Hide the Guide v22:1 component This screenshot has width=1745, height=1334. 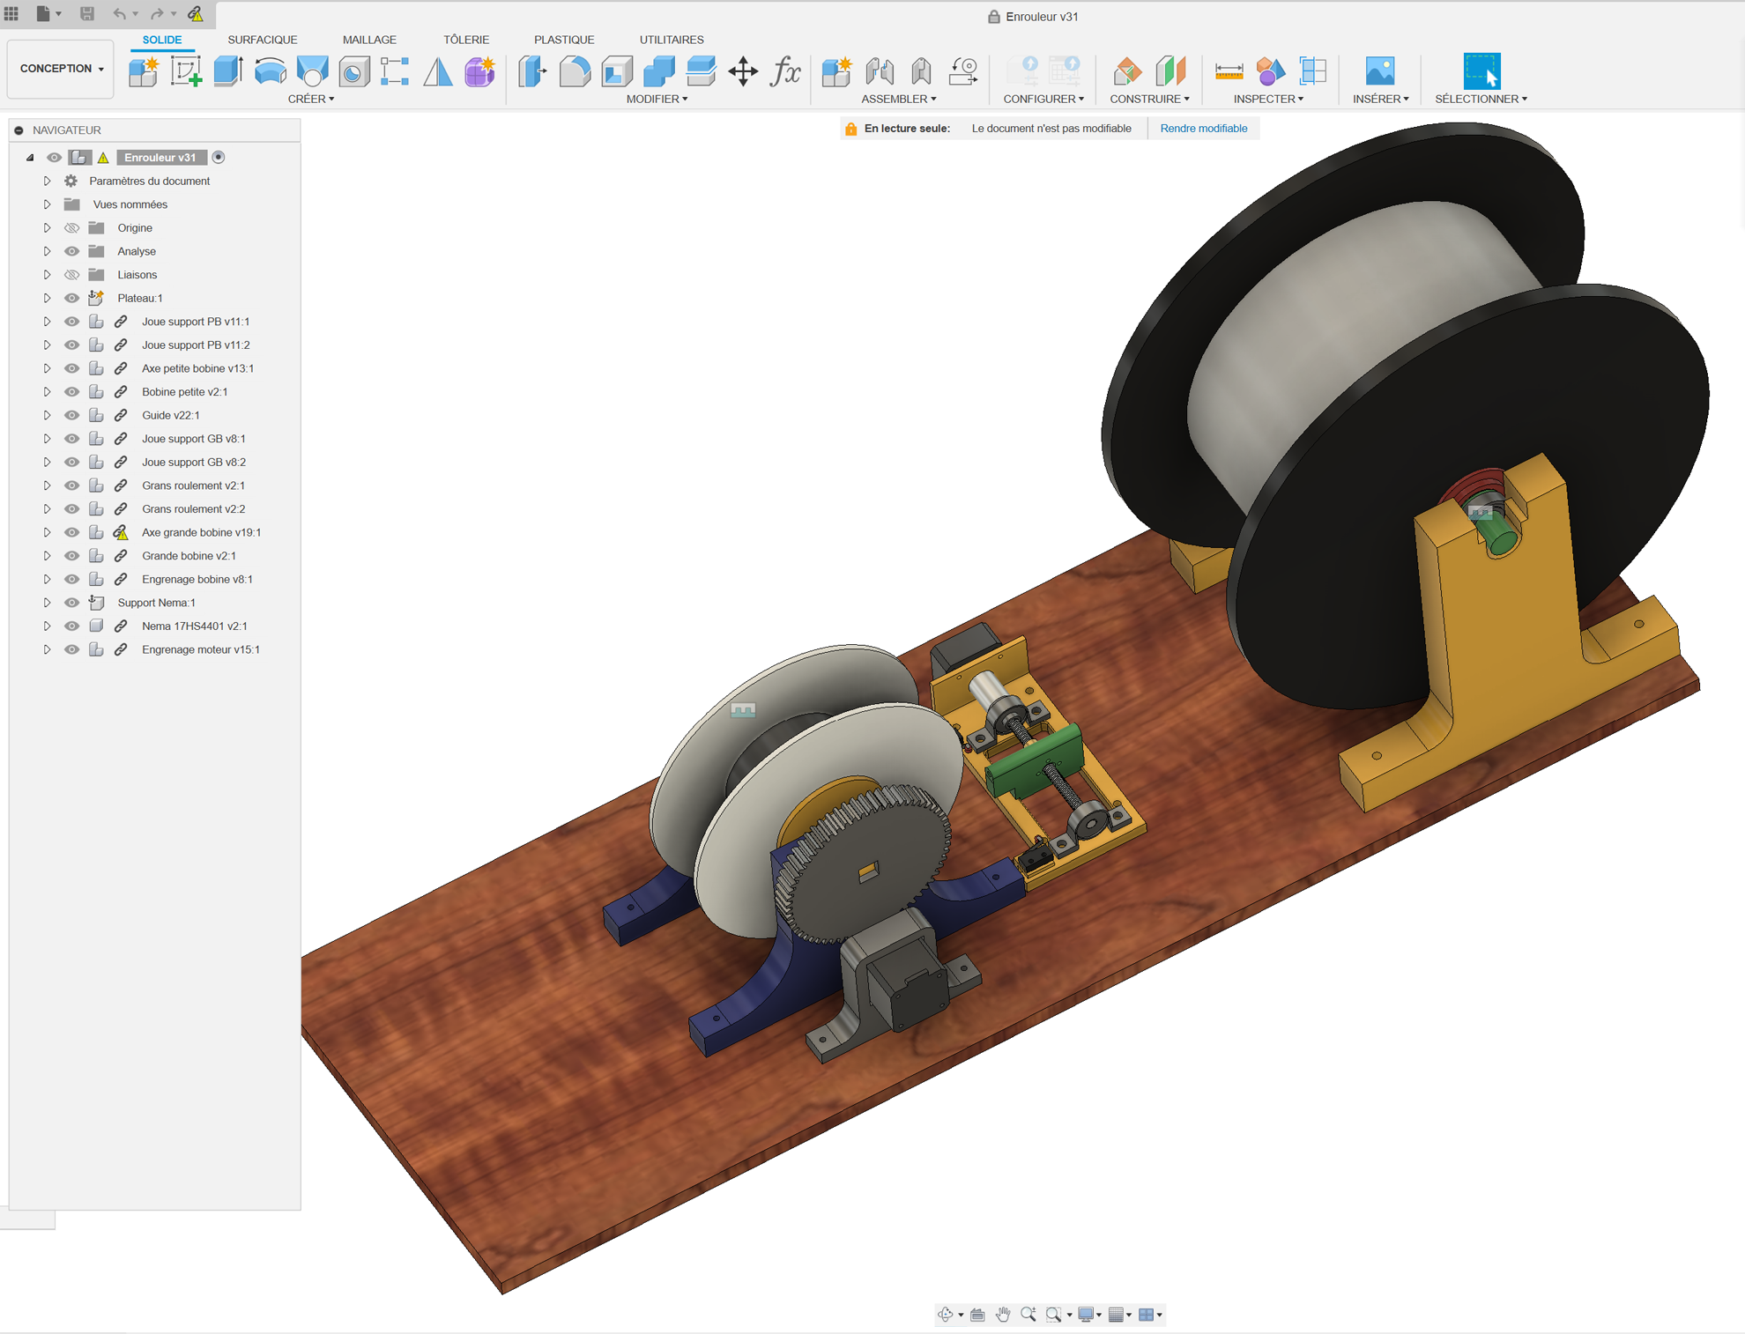[x=72, y=415]
